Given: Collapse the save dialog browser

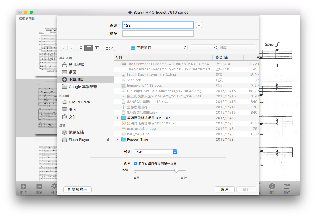Looking at the screenshot, I should (x=199, y=25).
